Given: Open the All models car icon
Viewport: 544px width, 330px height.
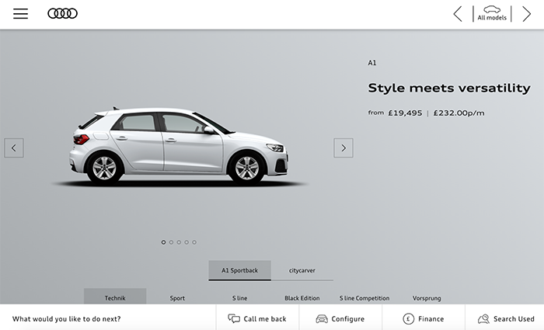Looking at the screenshot, I should pos(492,13).
